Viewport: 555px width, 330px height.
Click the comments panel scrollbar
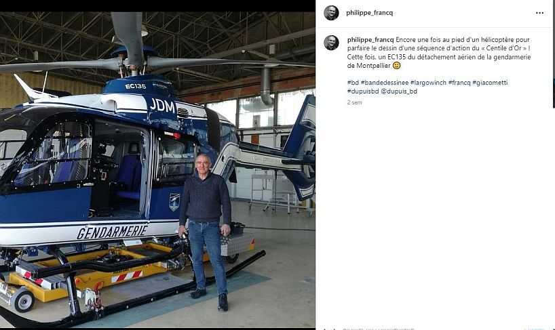coord(553,54)
